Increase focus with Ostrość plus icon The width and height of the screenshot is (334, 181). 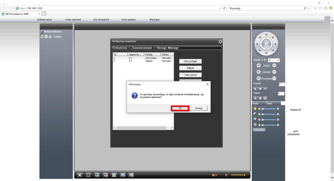pyautogui.click(x=259, y=72)
